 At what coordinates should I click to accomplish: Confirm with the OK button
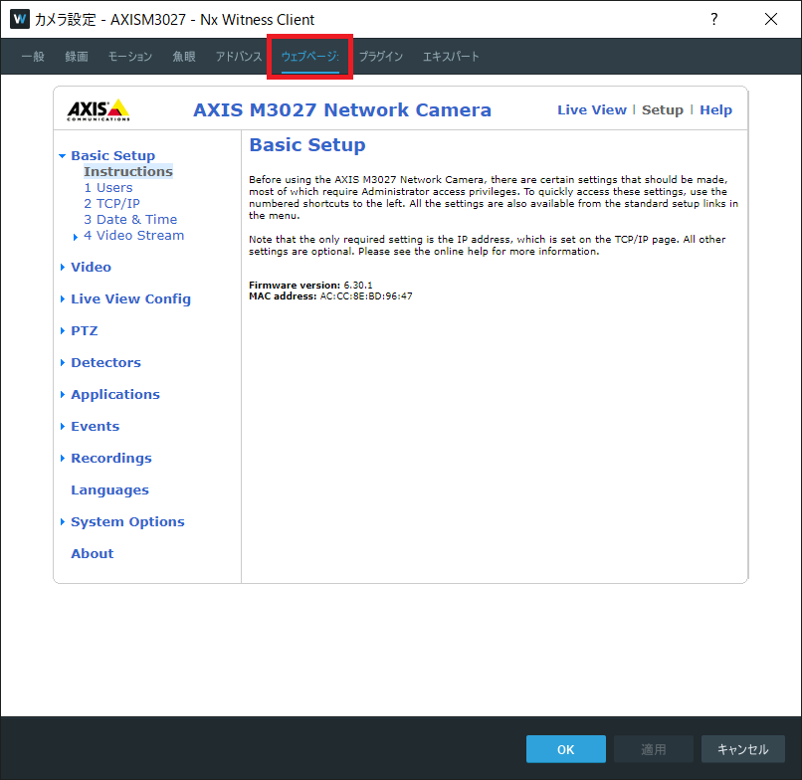(x=566, y=749)
